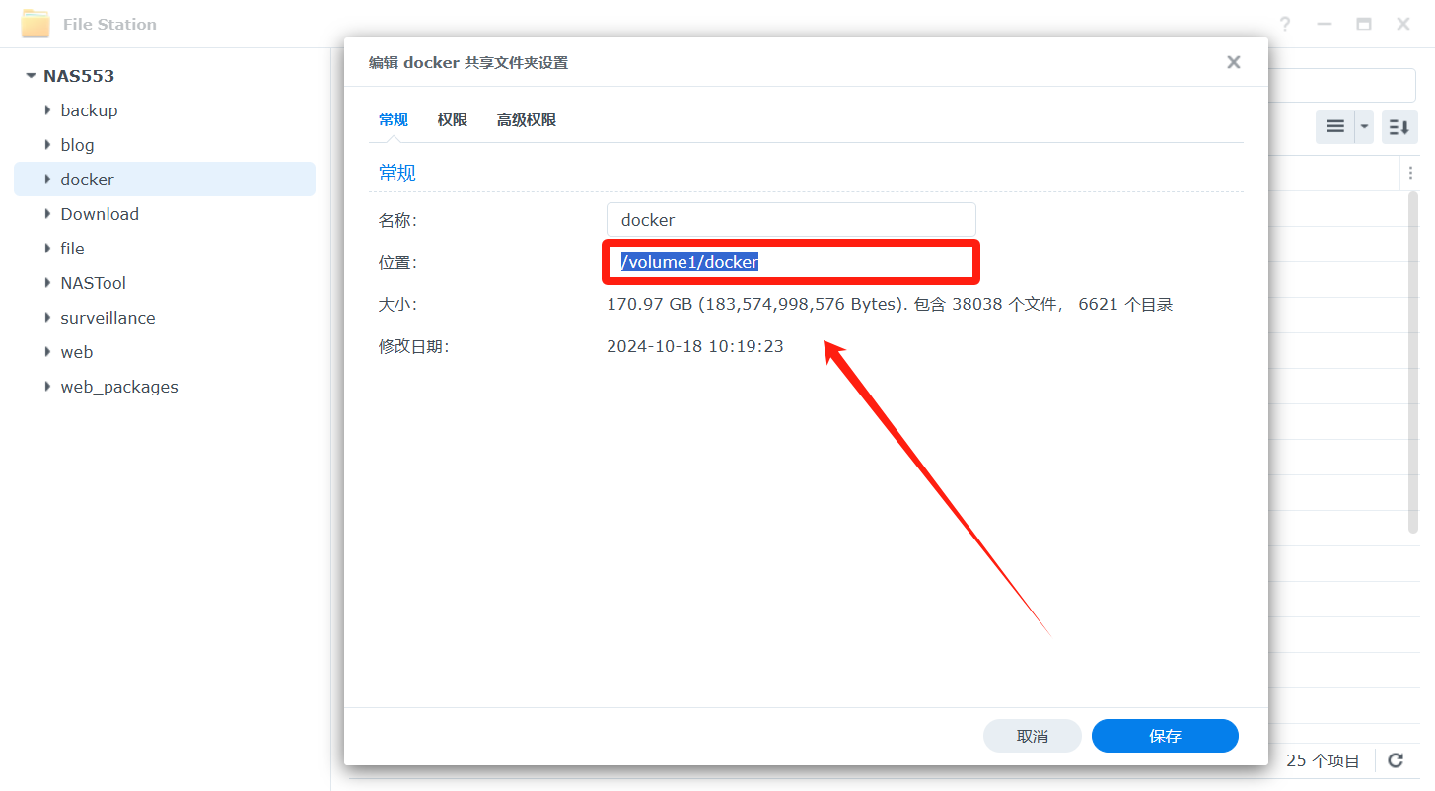Open the view mode dropdown arrow
Viewport: 1435px width, 791px height.
tap(1364, 126)
